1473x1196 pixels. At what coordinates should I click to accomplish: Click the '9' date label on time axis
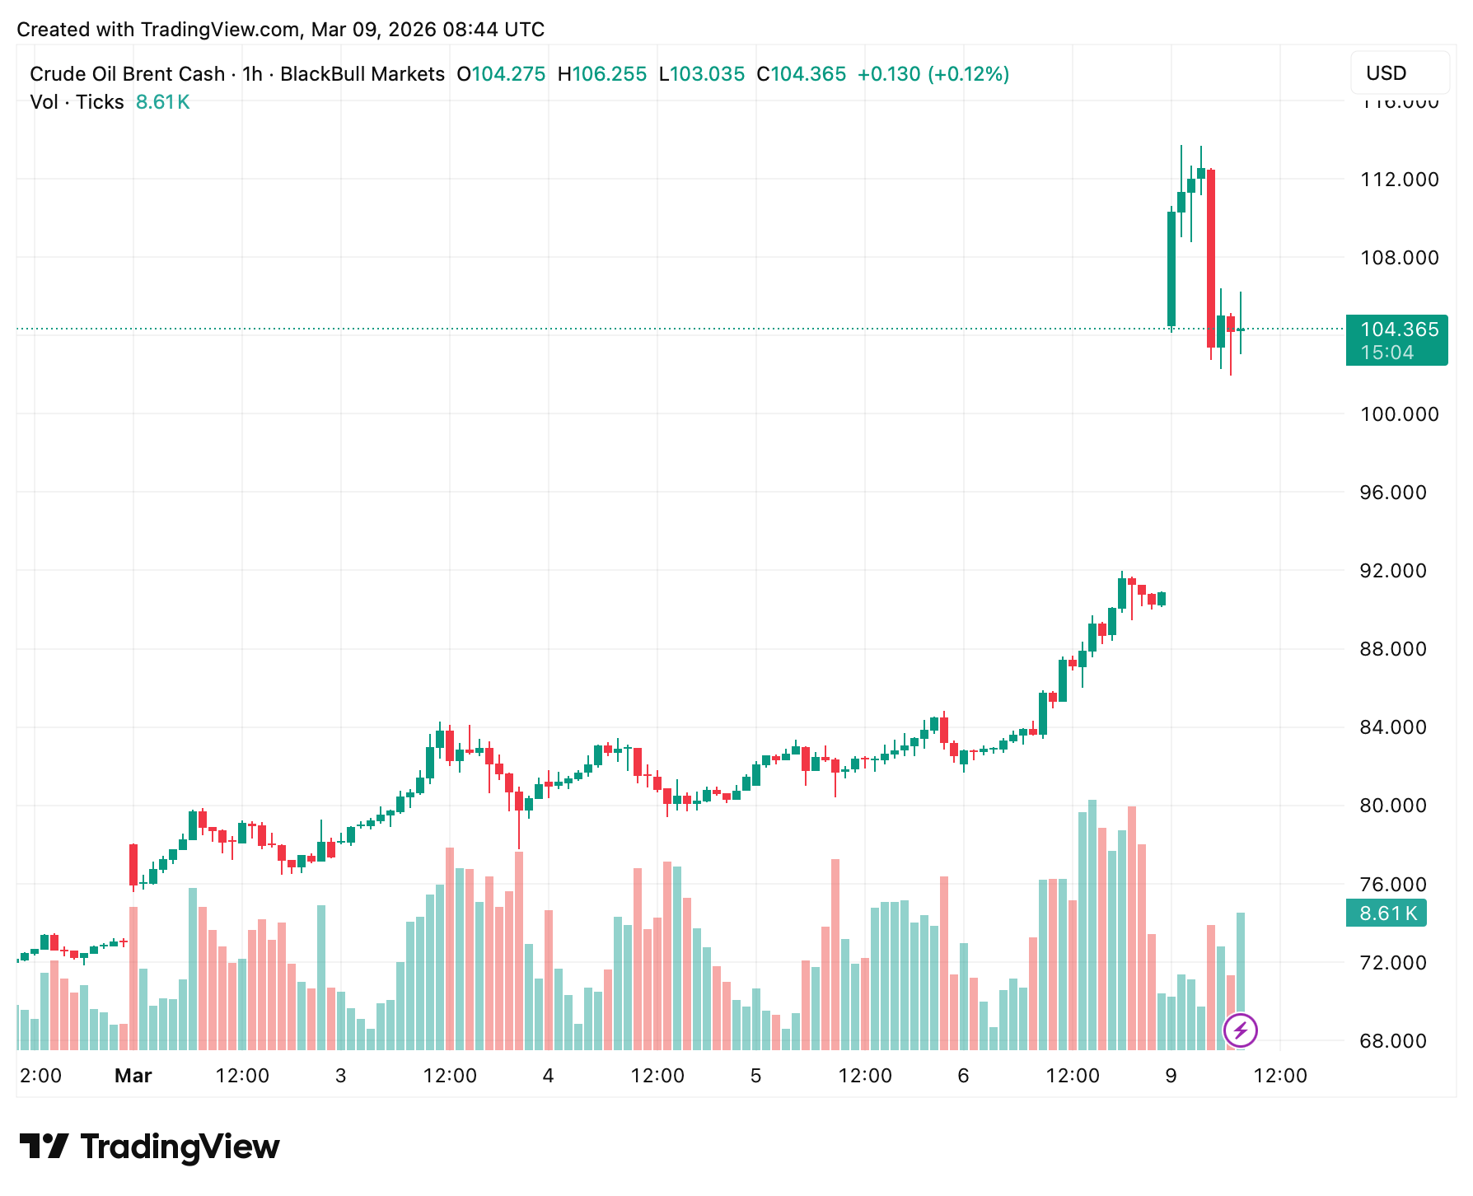pos(1171,1076)
